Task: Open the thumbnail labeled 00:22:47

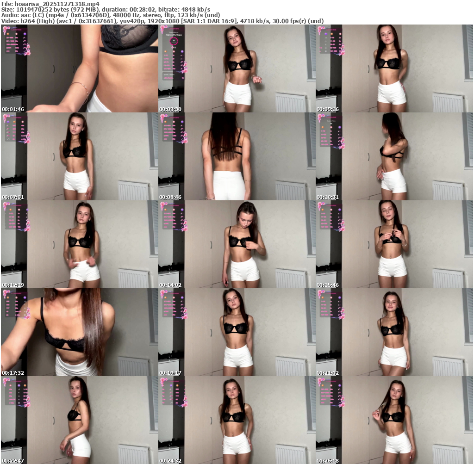Action: (79, 420)
